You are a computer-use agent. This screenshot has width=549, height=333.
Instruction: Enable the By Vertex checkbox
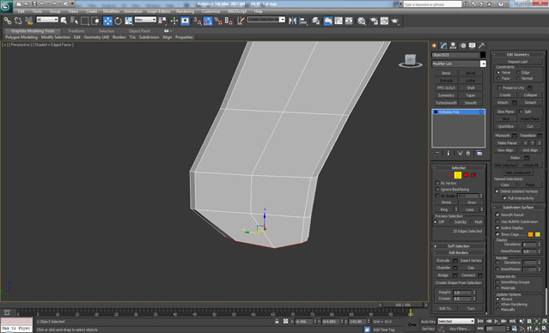coord(437,183)
